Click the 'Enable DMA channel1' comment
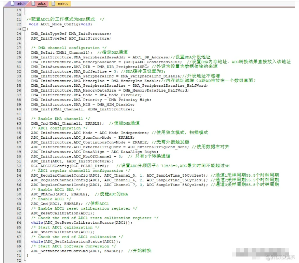Screen dimensions: 299x263 click(60, 119)
